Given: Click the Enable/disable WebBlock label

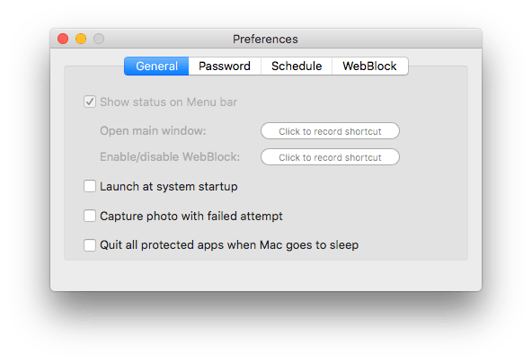Looking at the screenshot, I should pyautogui.click(x=170, y=157).
